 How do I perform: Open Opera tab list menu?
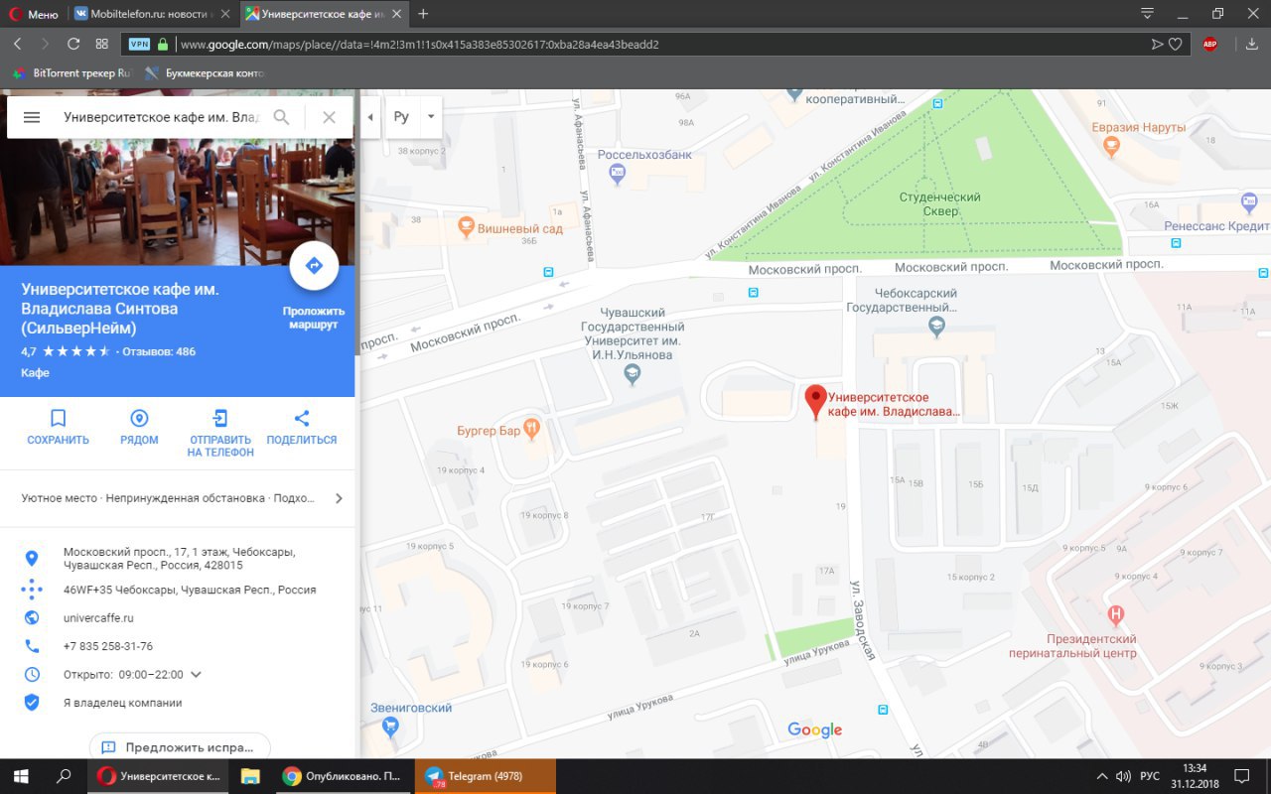[x=1148, y=14]
